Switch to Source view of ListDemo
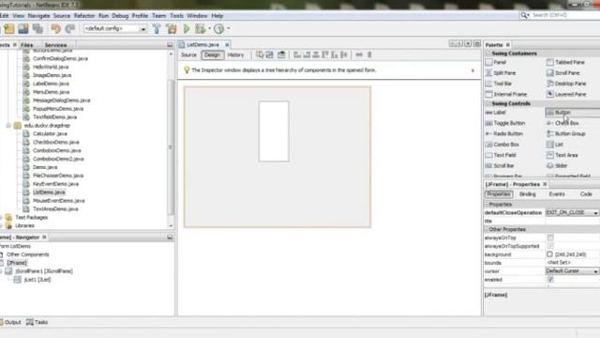Image resolution: width=600 pixels, height=338 pixels. pyautogui.click(x=188, y=55)
